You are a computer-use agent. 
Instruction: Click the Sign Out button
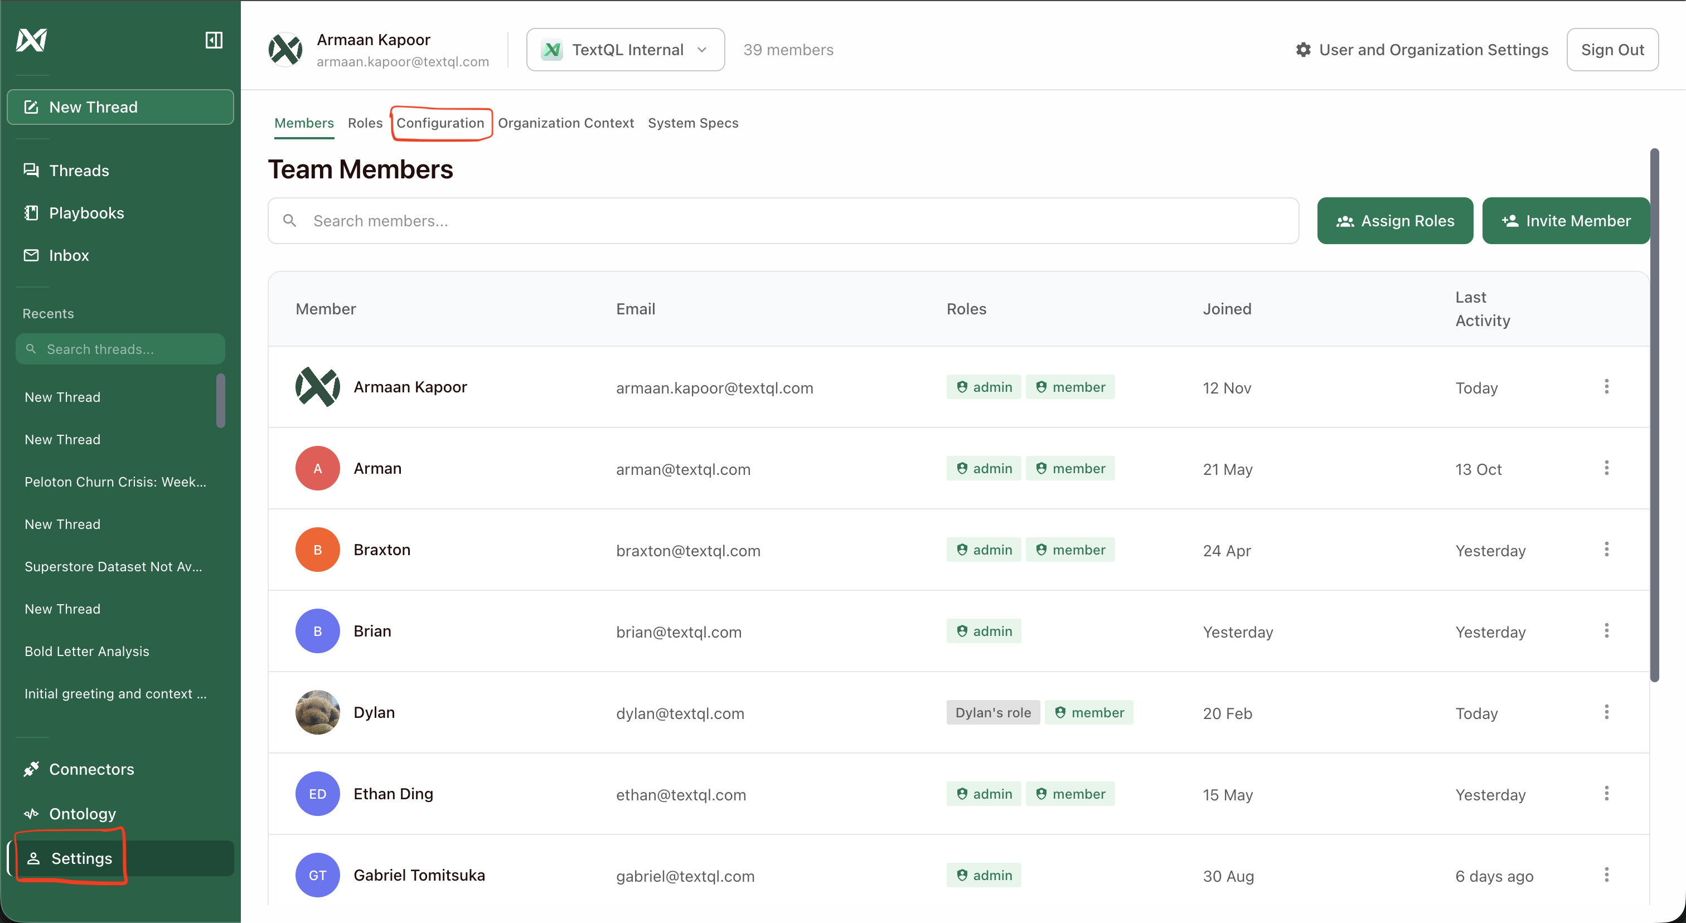click(x=1611, y=50)
